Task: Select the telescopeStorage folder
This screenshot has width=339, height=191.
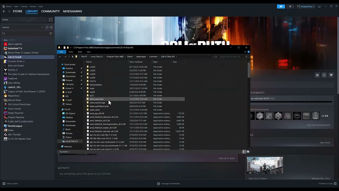Action: pos(97,103)
